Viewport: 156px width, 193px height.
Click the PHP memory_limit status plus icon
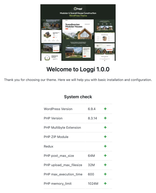(x=105, y=184)
